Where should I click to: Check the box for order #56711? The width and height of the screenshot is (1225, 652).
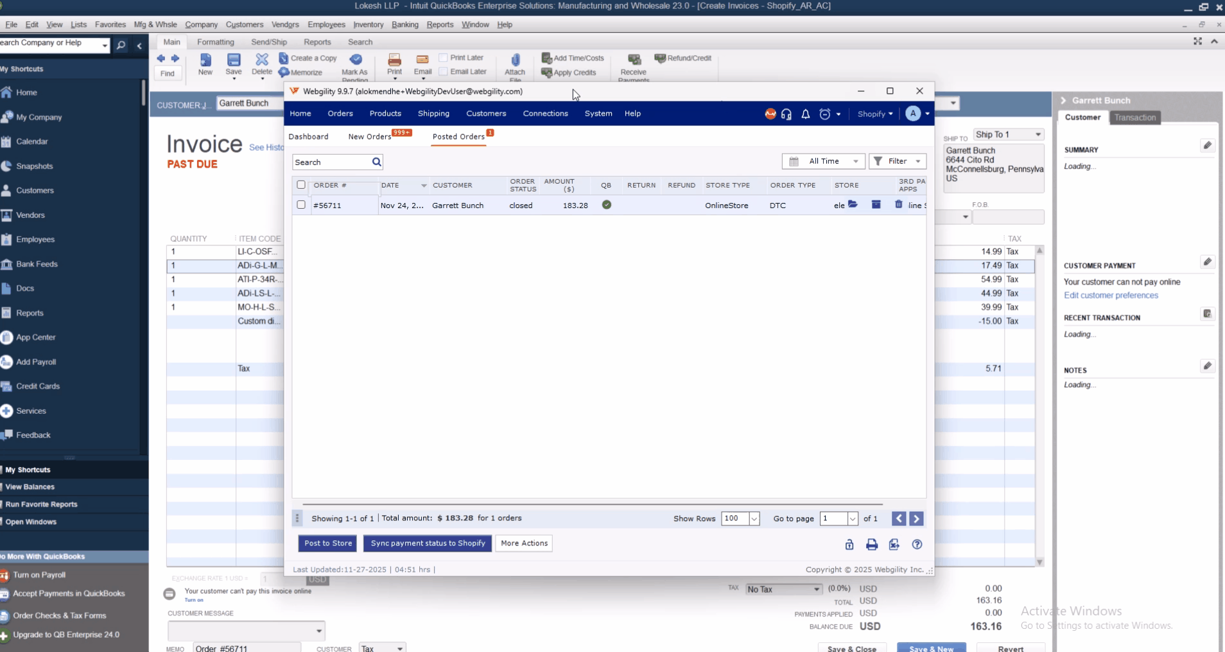tap(301, 205)
